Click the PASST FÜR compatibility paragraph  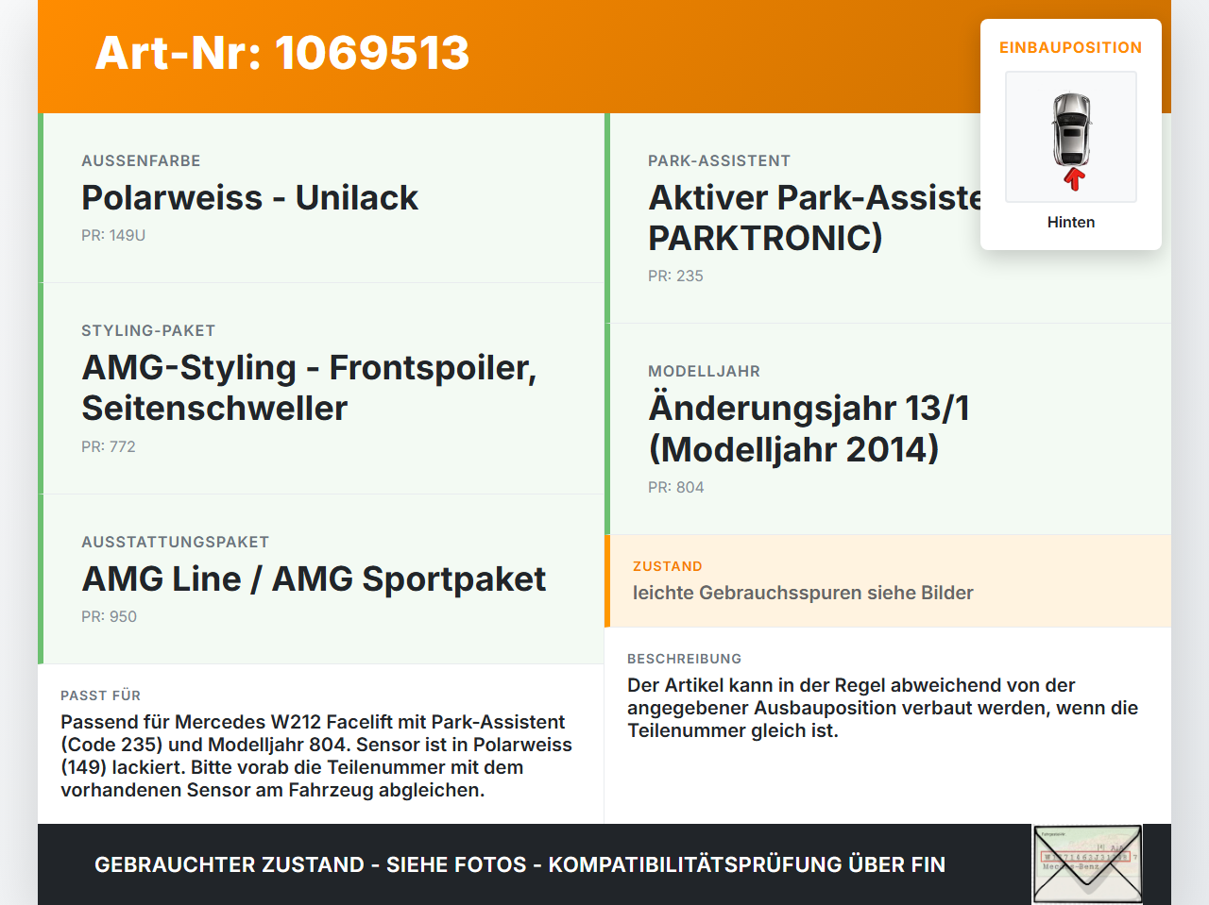point(316,756)
